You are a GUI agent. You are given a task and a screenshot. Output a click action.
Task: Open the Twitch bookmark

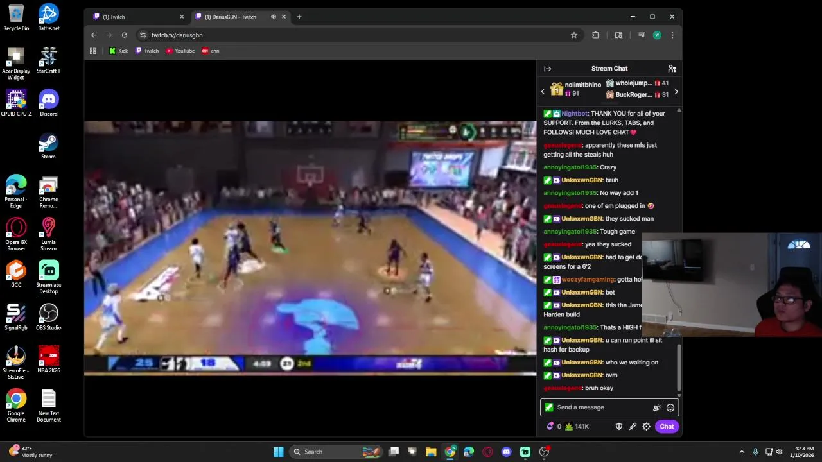147,51
